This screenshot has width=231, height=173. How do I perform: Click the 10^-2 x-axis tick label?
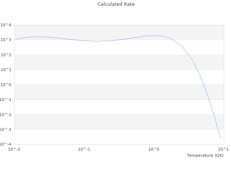pos(14,149)
